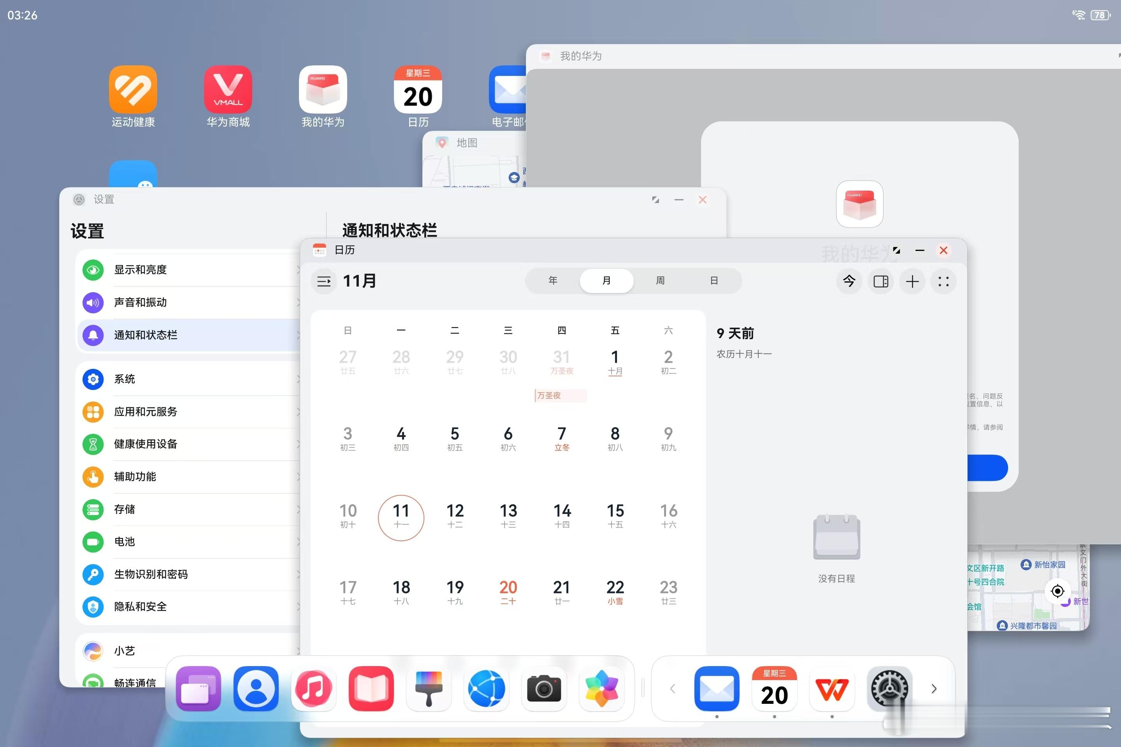Select November 22 小雪 date
The height and width of the screenshot is (747, 1121).
pos(615,593)
